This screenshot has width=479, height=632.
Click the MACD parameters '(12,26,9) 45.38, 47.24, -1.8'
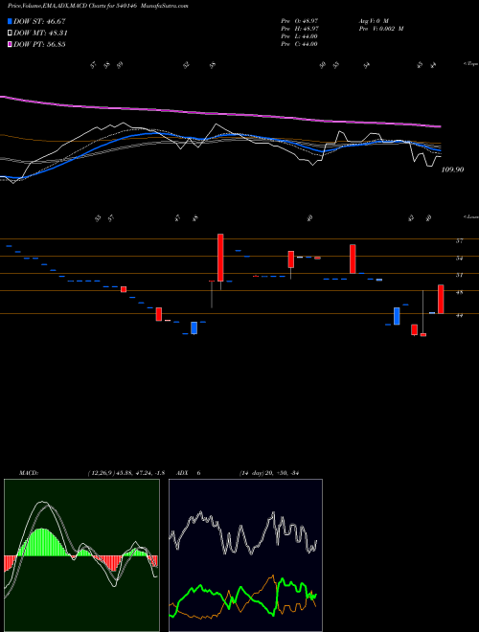(x=125, y=473)
